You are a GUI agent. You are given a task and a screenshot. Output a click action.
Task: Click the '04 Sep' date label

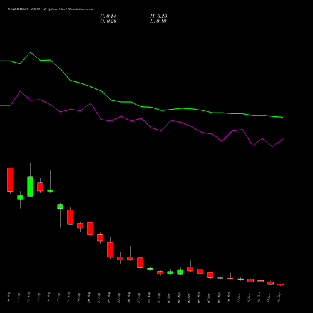click(x=199, y=298)
